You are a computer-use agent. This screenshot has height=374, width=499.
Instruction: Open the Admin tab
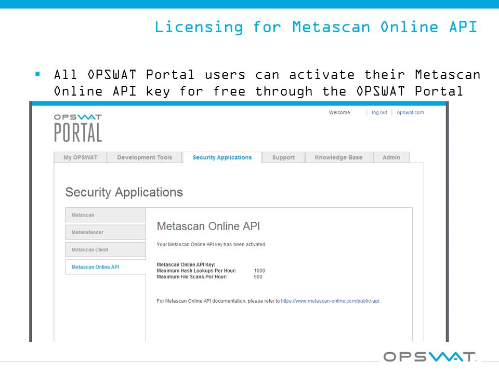391,157
